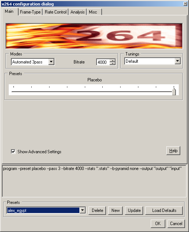Expand the alex_egypt presets dropdown

tap(82, 210)
